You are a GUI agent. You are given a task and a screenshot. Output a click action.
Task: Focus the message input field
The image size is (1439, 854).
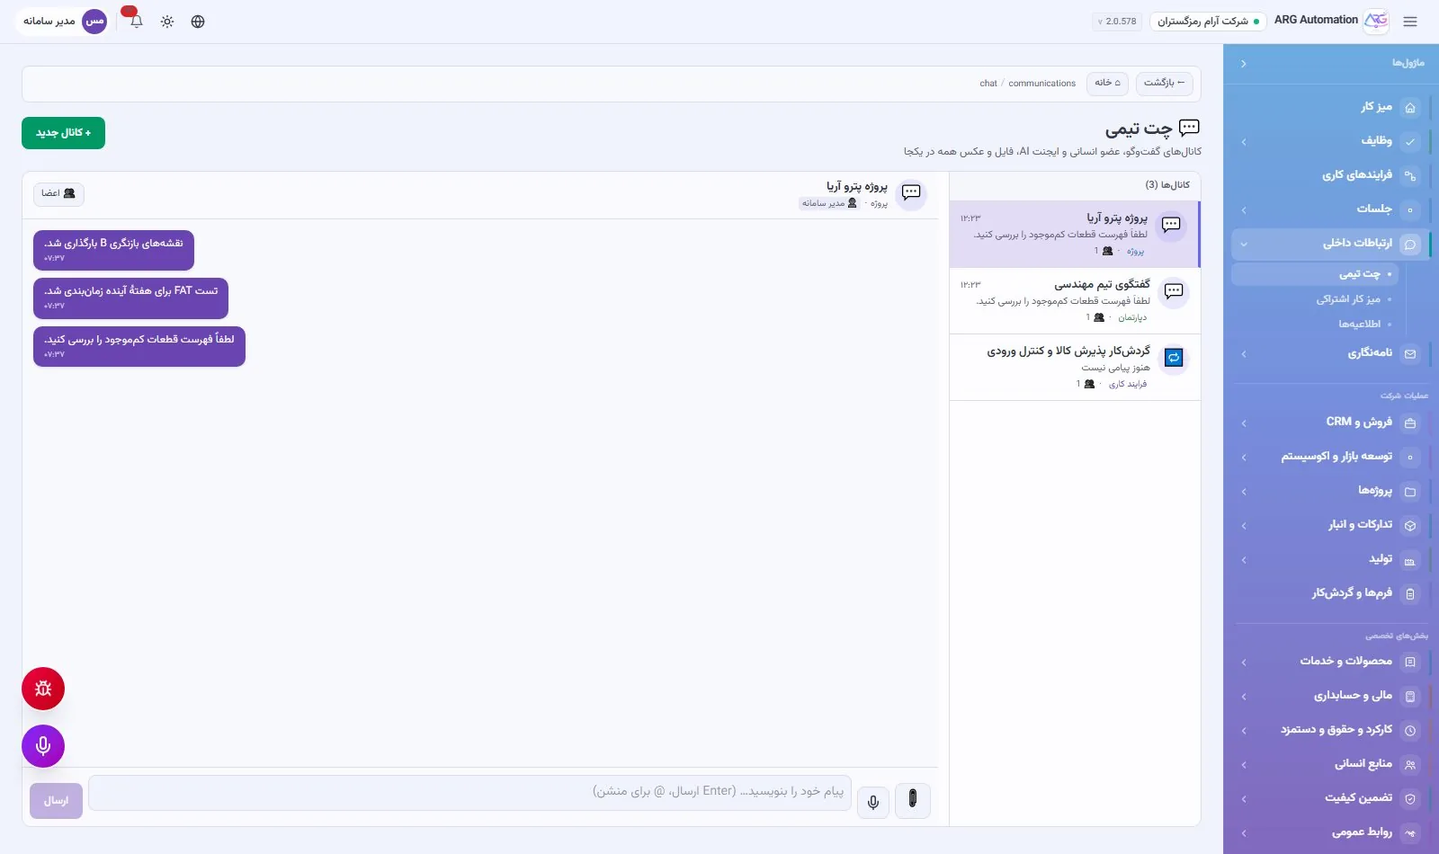click(x=469, y=792)
